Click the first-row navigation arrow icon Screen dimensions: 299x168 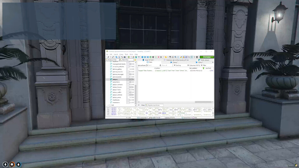145,57
